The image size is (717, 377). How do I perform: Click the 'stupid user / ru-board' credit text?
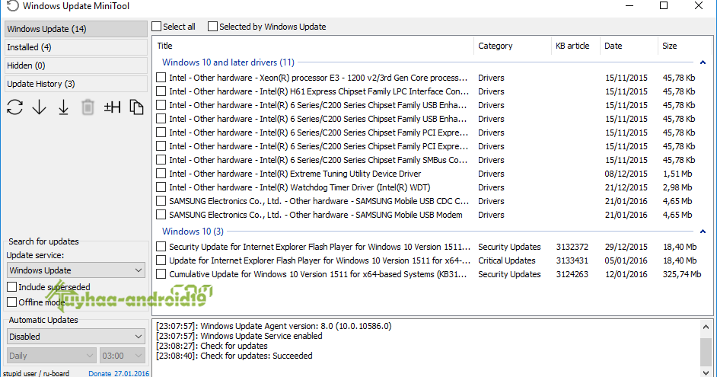pos(36,373)
